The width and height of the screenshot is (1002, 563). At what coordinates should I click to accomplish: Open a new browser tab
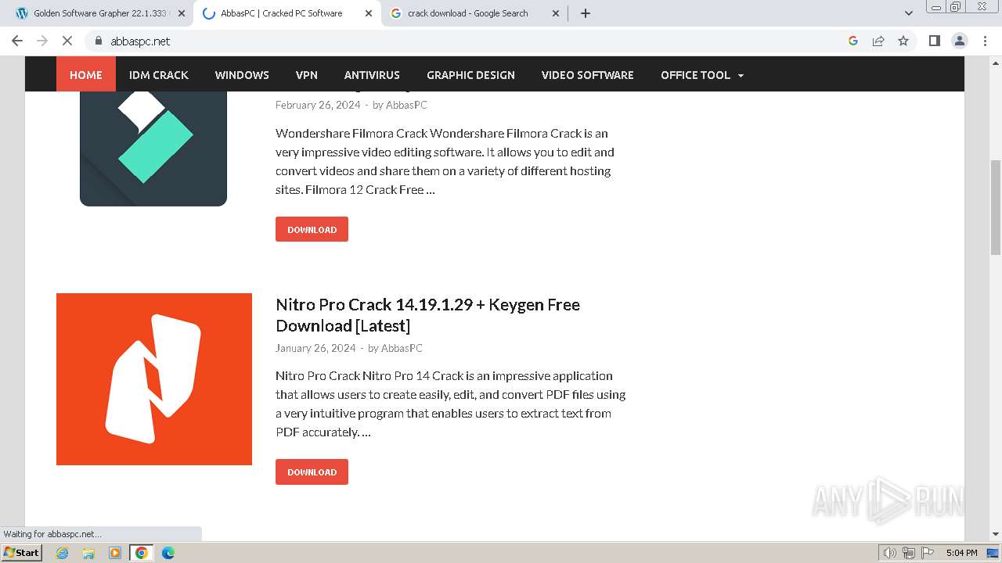[x=586, y=13]
